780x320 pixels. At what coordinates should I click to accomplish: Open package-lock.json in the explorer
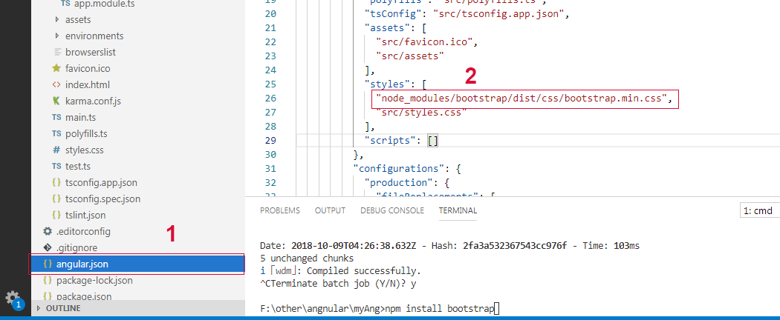point(94,280)
